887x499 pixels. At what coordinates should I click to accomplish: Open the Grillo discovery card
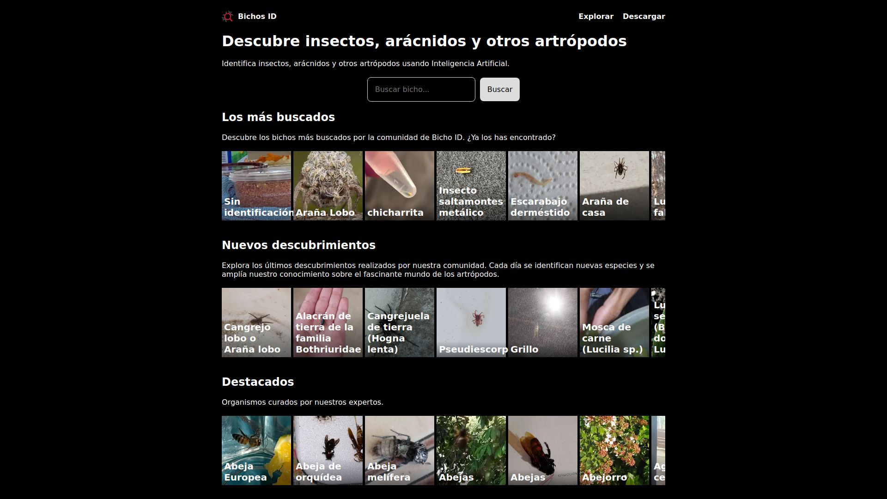coord(542,322)
